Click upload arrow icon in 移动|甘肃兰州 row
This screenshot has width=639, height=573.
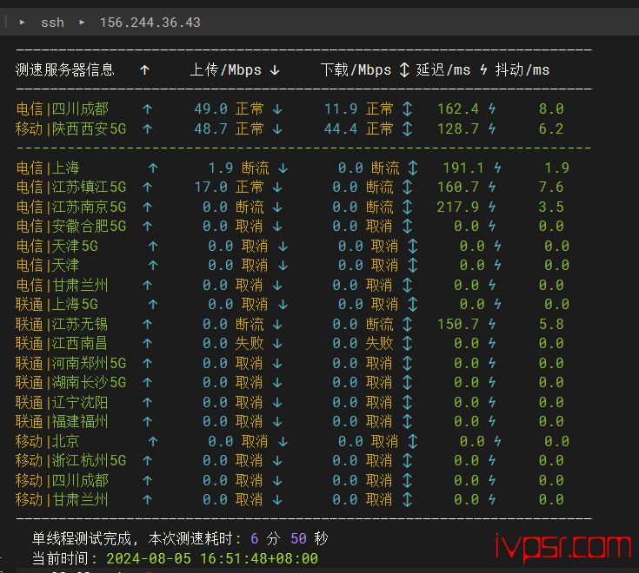point(148,500)
